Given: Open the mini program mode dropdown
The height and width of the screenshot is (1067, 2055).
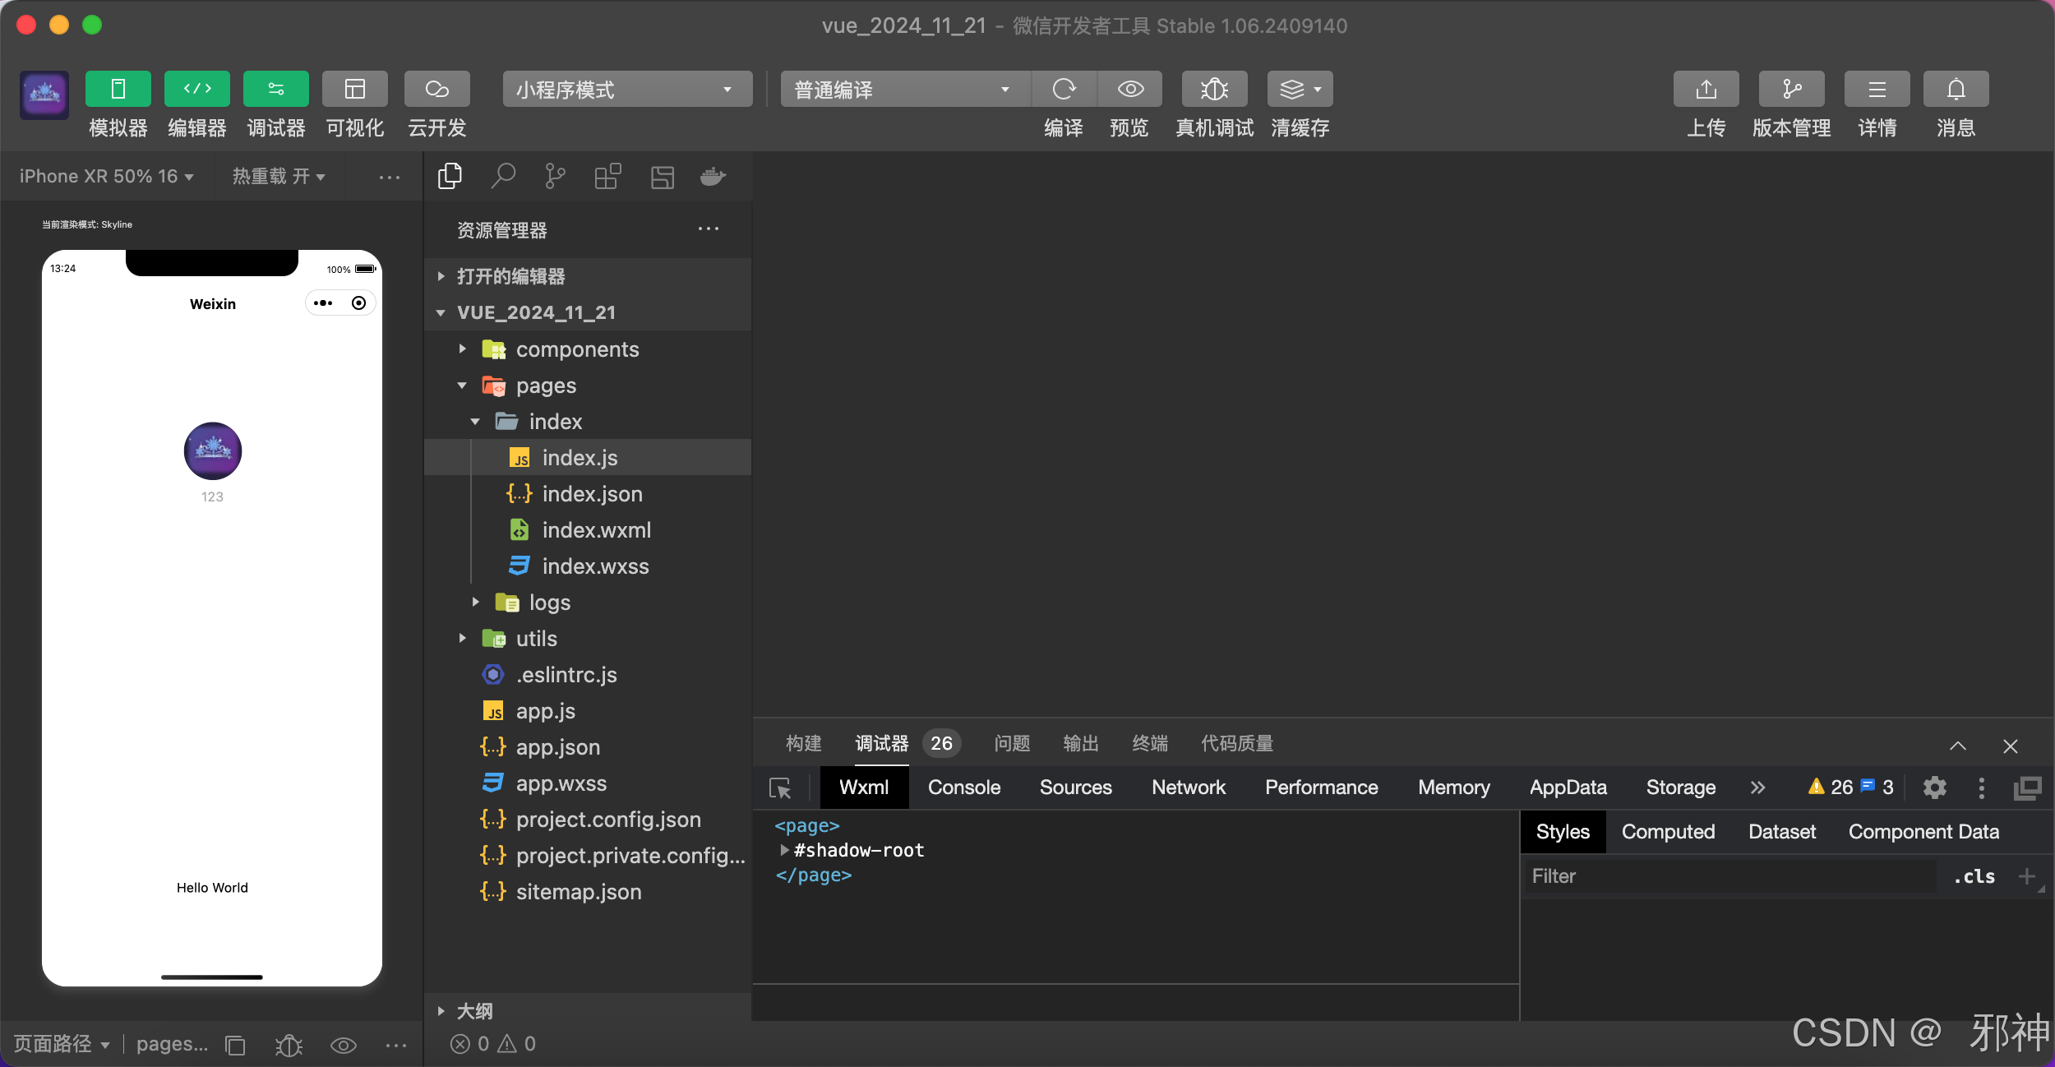Looking at the screenshot, I should point(627,90).
